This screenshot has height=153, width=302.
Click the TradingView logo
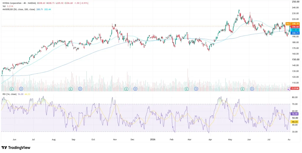tap(16, 148)
